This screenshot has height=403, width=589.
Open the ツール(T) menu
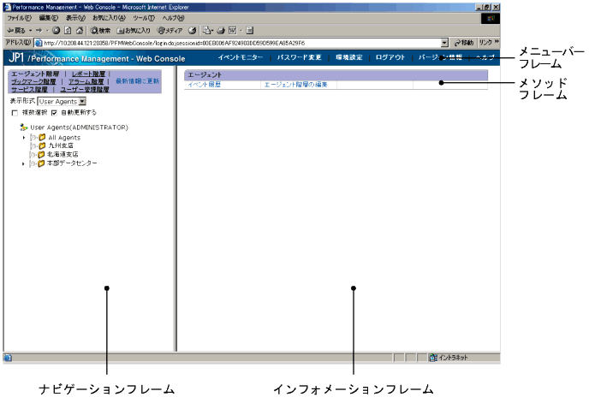click(x=144, y=18)
